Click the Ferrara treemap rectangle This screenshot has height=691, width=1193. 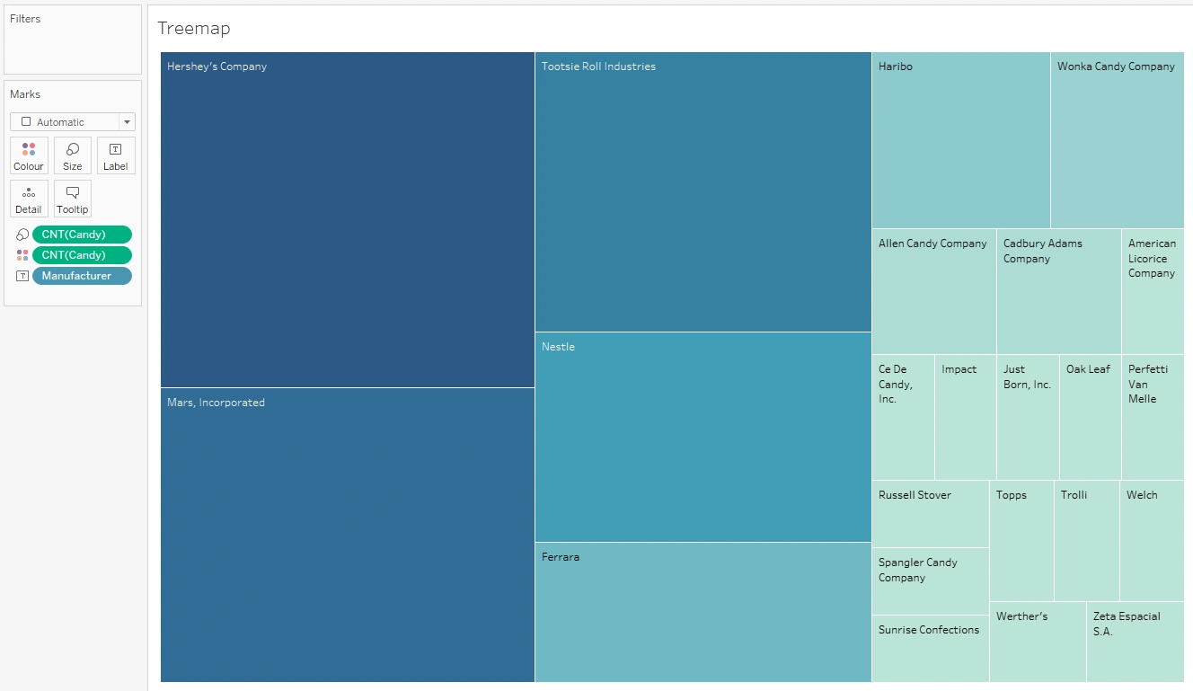pos(703,613)
